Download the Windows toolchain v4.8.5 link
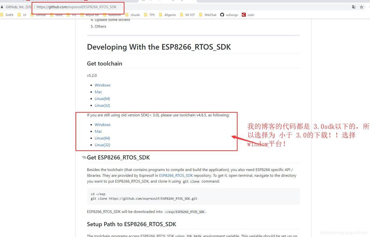 (102, 125)
